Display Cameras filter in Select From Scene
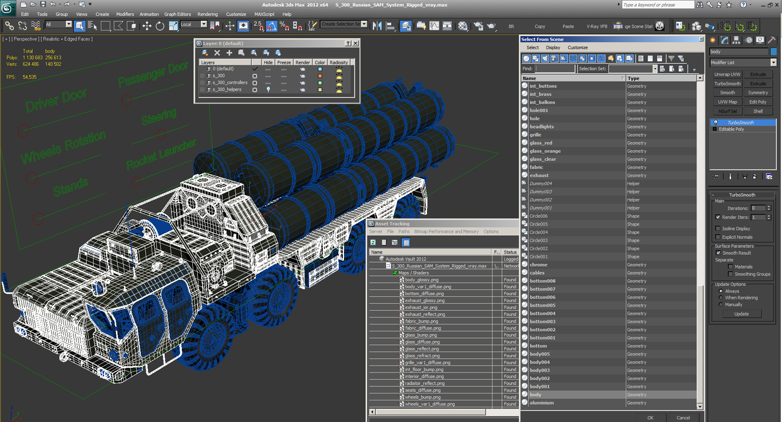782x422 pixels. click(x=554, y=59)
